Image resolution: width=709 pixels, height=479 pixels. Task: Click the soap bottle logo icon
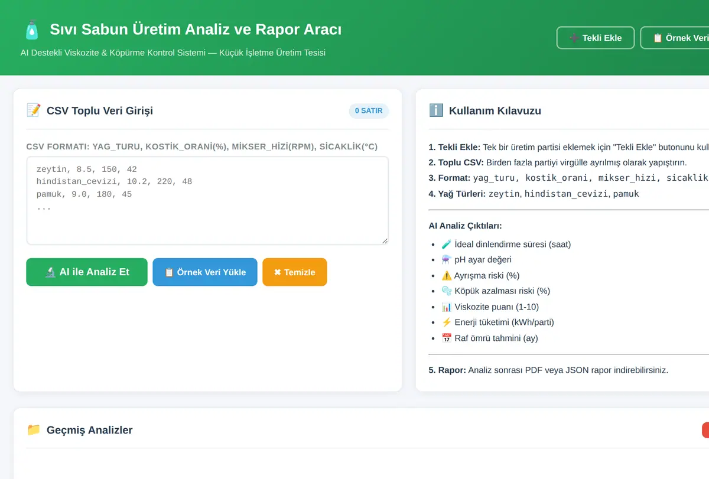(x=31, y=30)
